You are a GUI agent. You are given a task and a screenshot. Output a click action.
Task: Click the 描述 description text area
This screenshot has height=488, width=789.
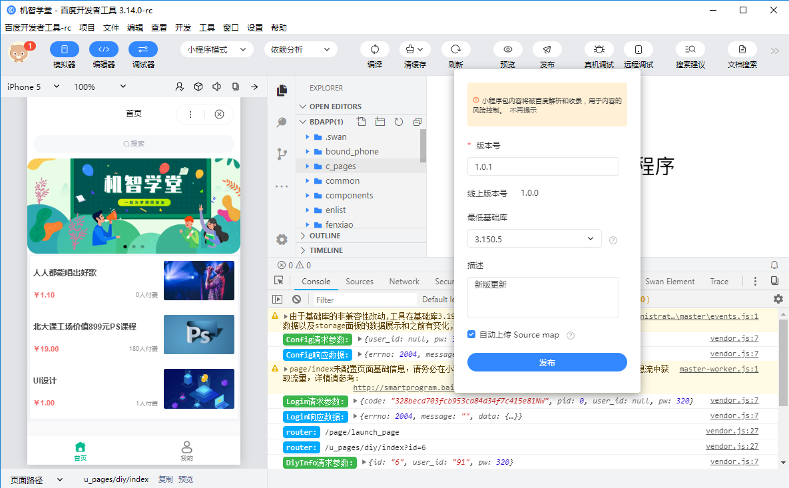point(543,298)
